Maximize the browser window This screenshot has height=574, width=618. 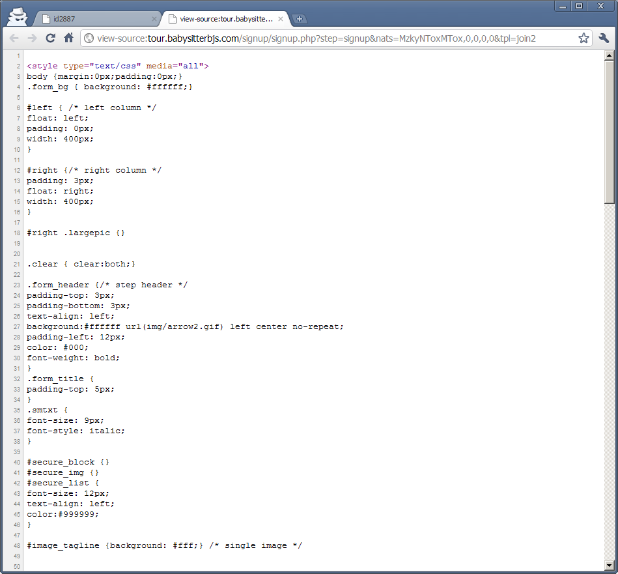pyautogui.click(x=579, y=6)
